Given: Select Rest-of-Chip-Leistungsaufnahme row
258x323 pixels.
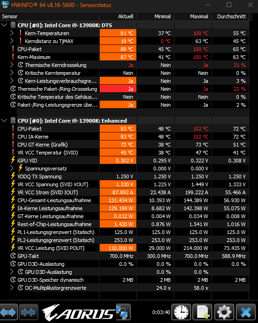Looking at the screenshot, I should click(x=129, y=224).
